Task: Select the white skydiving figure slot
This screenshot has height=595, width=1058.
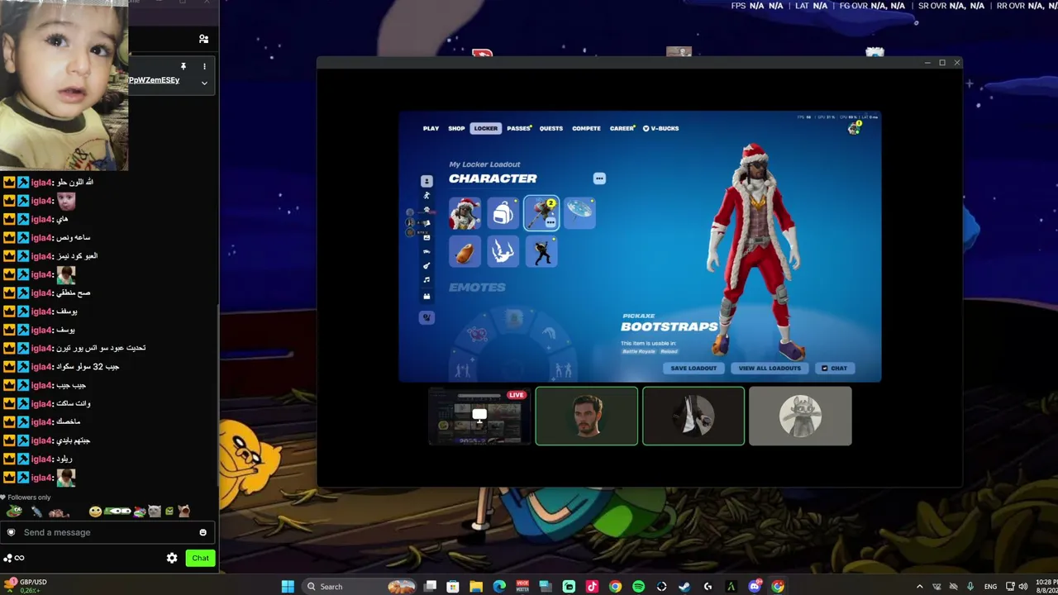Action: (x=503, y=251)
